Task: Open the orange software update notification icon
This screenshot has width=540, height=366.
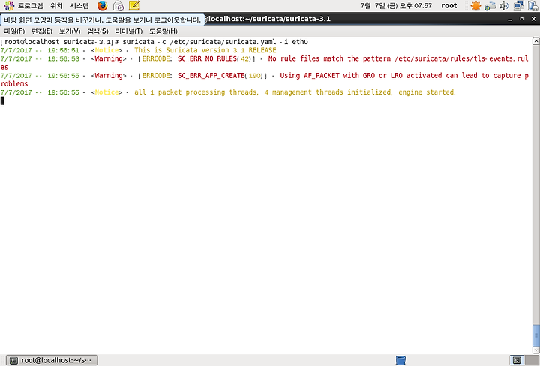Action: pos(475,6)
